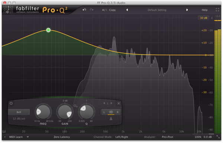This screenshot has height=143, width=223.
Task: Toggle the A/B state switch
Action: (104, 10)
